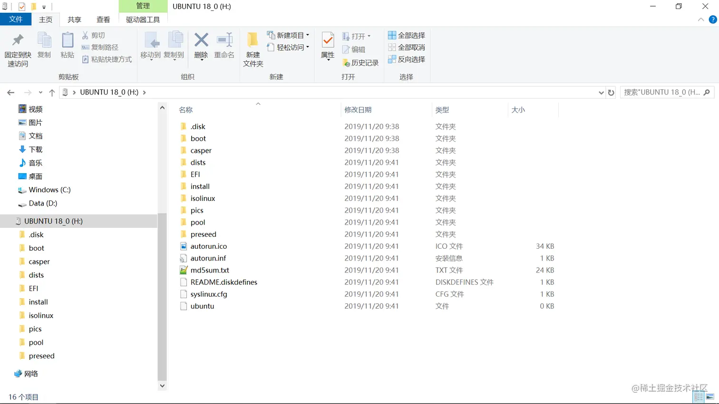The image size is (719, 404).
Task: Select the md5sum.txt file
Action: click(x=210, y=270)
